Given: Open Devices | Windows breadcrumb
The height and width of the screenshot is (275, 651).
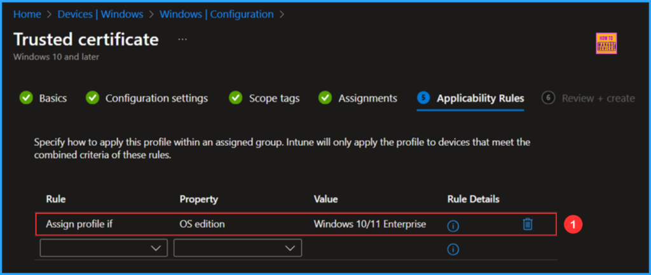Looking at the screenshot, I should 100,14.
